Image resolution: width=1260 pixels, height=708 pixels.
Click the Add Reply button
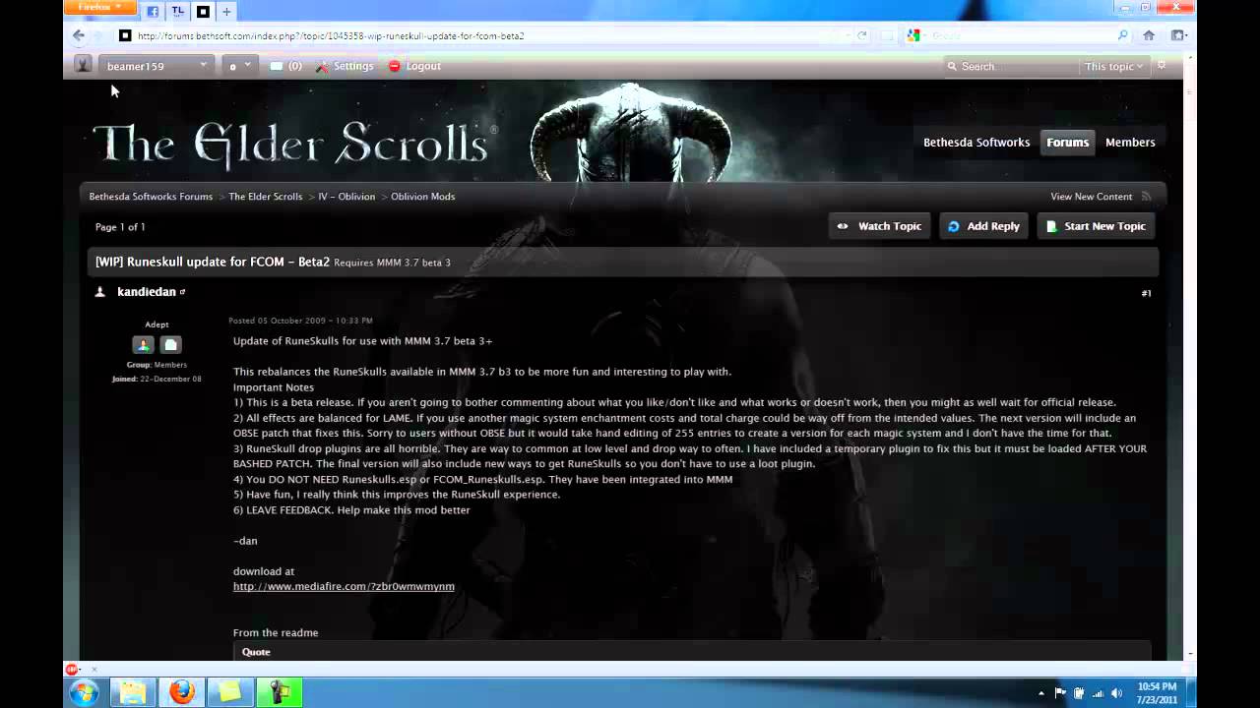(x=983, y=226)
